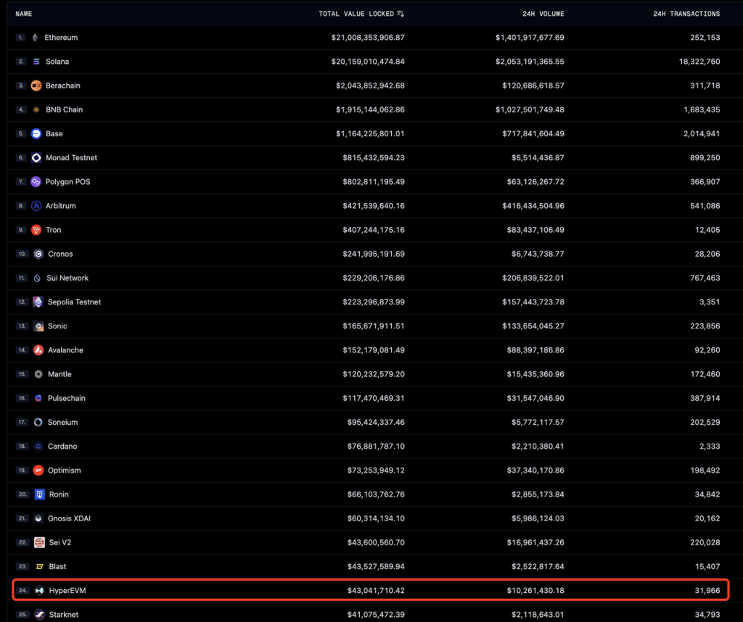743x622 pixels.
Task: Click the Monad Testnet logo icon
Action: (x=36, y=157)
